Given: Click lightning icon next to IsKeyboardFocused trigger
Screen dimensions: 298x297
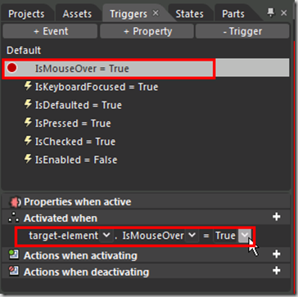Looking at the screenshot, I should click(28, 87).
